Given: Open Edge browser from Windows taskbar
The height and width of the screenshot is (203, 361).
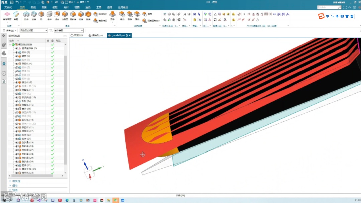Looking at the screenshot, I should (x=67, y=200).
